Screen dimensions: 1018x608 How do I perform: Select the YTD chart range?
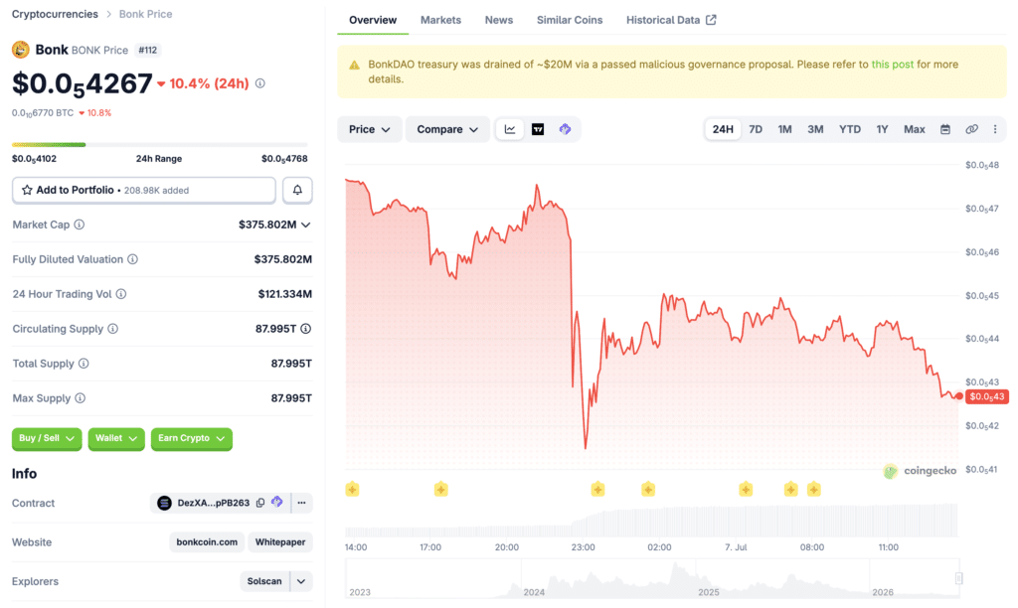(850, 129)
